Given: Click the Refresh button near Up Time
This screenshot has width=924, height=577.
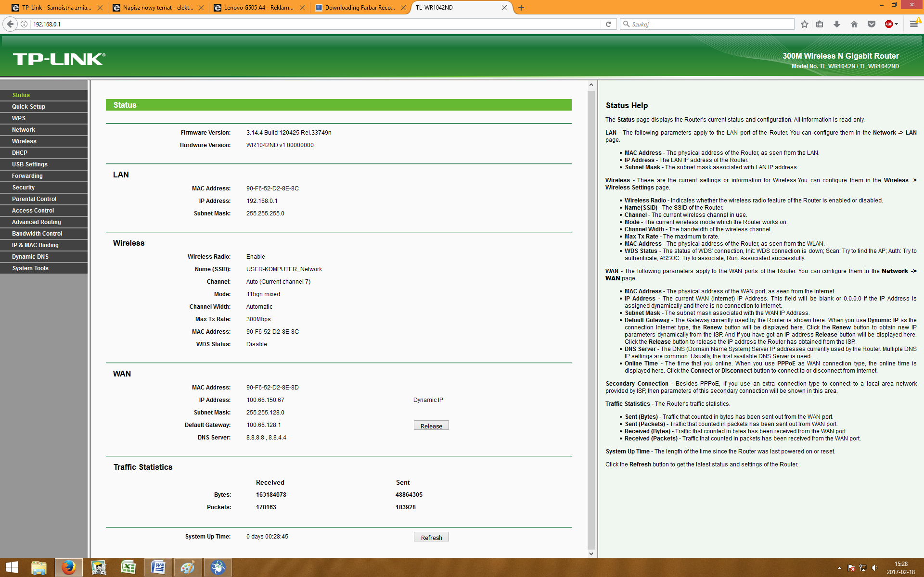Looking at the screenshot, I should click(431, 538).
